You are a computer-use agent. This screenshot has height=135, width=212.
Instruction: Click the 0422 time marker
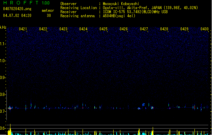[x=43, y=29]
